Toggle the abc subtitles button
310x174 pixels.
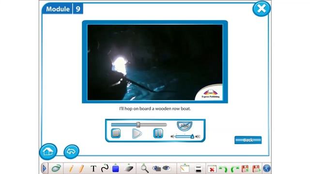click(x=185, y=126)
